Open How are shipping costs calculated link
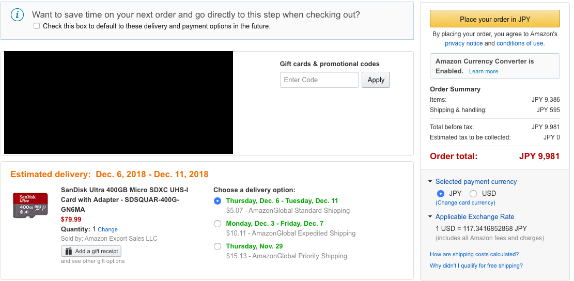The height and width of the screenshot is (281, 574). (x=474, y=254)
